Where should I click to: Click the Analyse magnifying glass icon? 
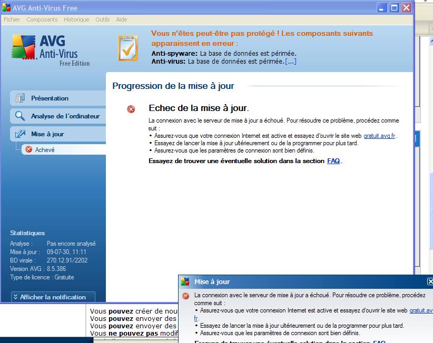pyautogui.click(x=20, y=116)
